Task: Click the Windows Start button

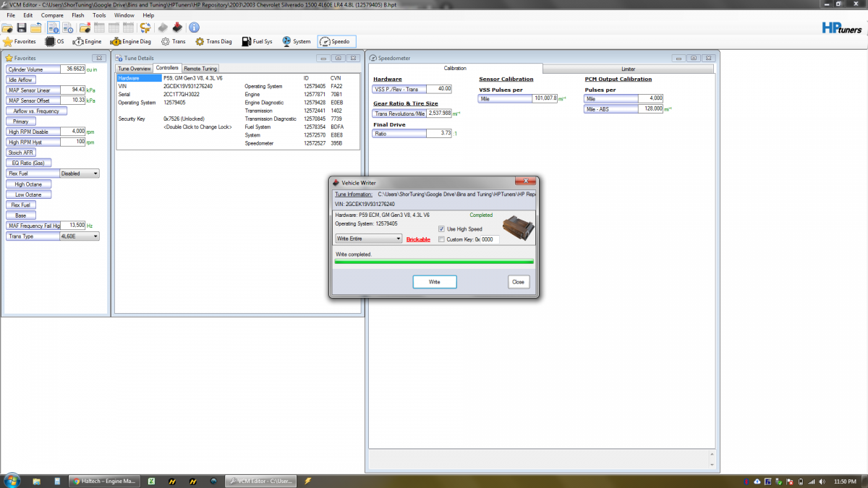Action: (x=11, y=480)
